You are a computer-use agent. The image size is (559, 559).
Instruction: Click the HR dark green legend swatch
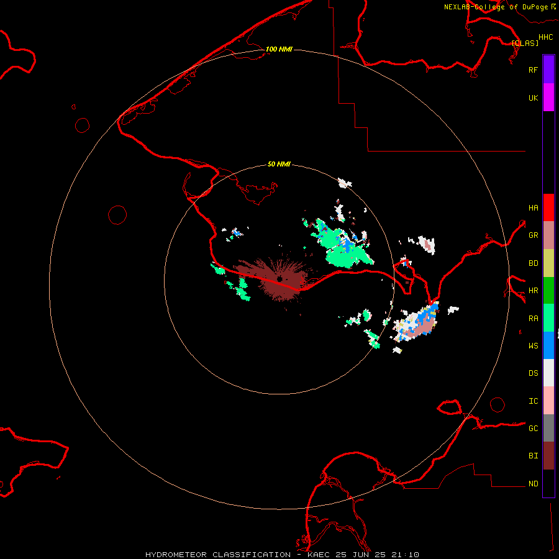(548, 291)
